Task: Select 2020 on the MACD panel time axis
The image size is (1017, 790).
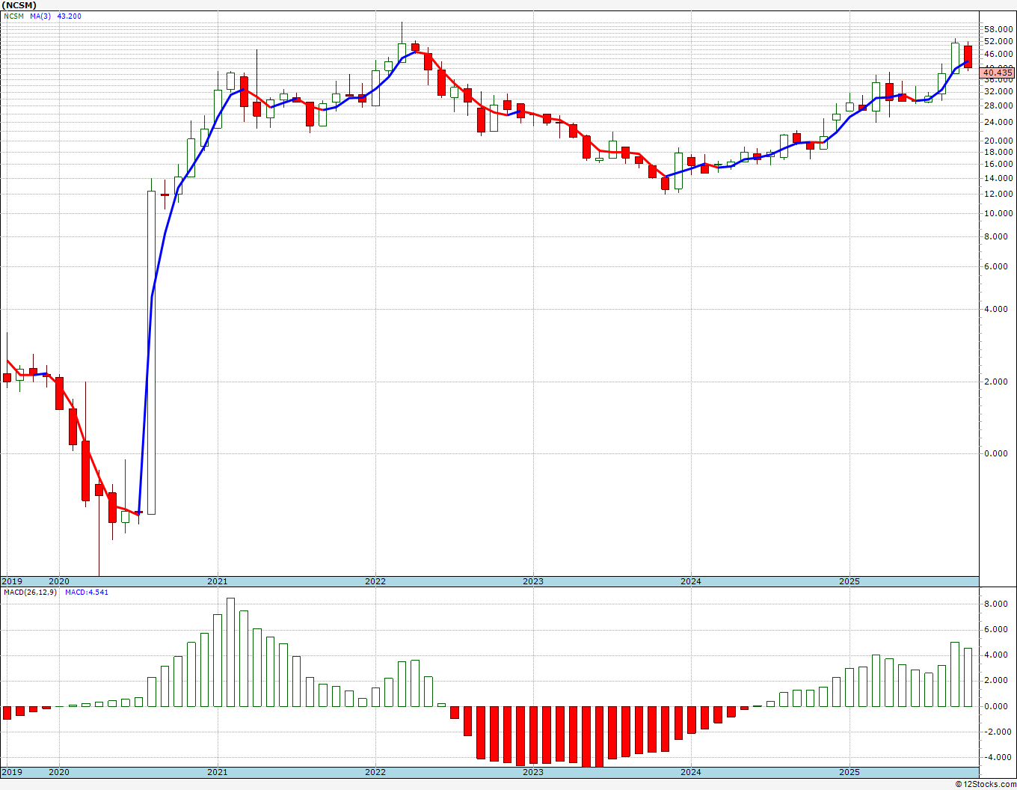Action: click(59, 772)
